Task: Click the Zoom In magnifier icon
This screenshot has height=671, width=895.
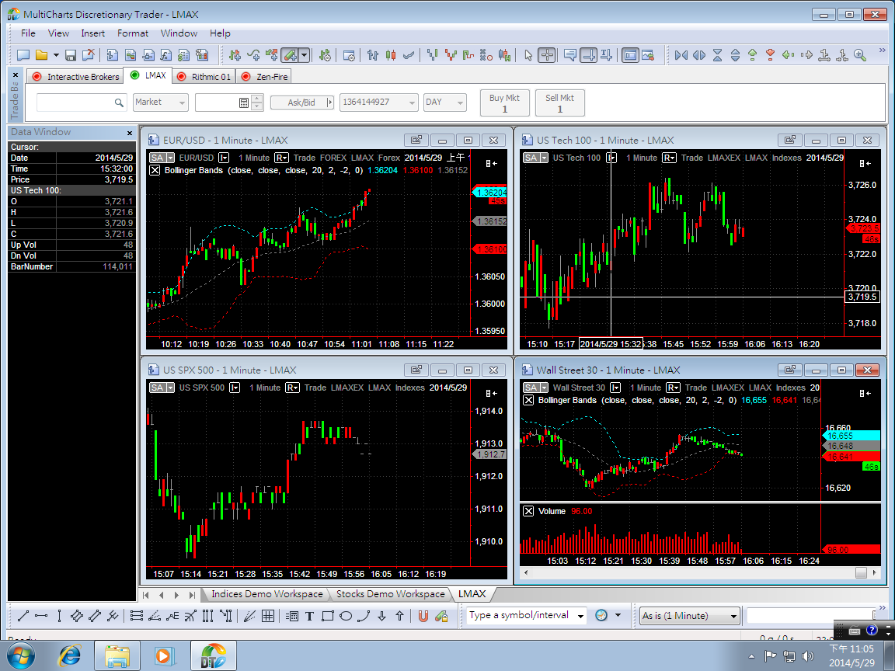Action: pyautogui.click(x=860, y=55)
